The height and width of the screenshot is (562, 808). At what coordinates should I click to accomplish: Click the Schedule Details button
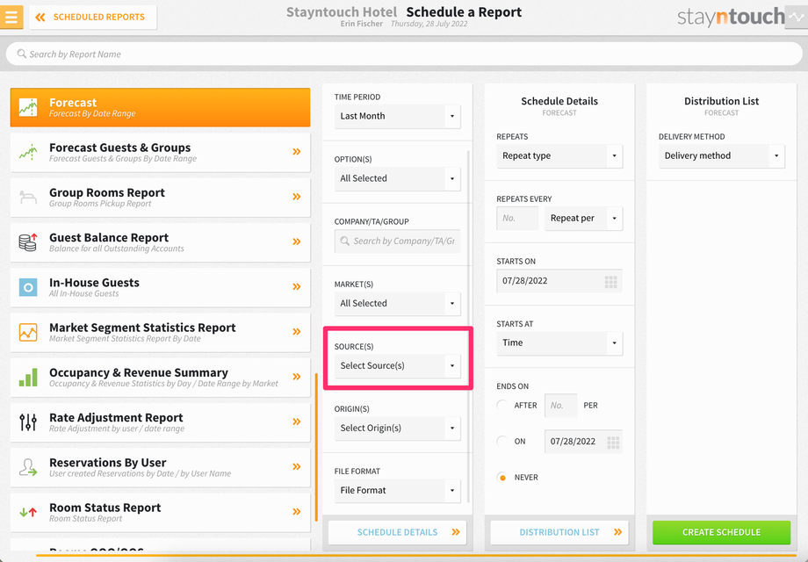coord(397,532)
